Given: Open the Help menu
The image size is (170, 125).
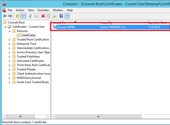Looking at the screenshot, I should 70,10.
